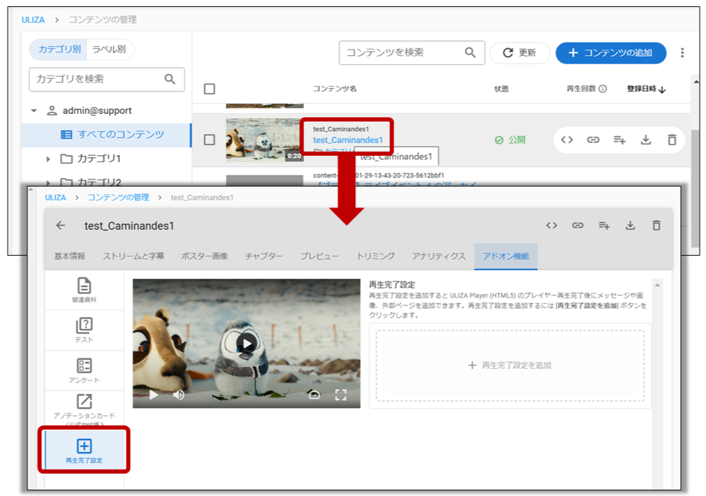Check the test_Caminandes1 row checkbox

[210, 140]
